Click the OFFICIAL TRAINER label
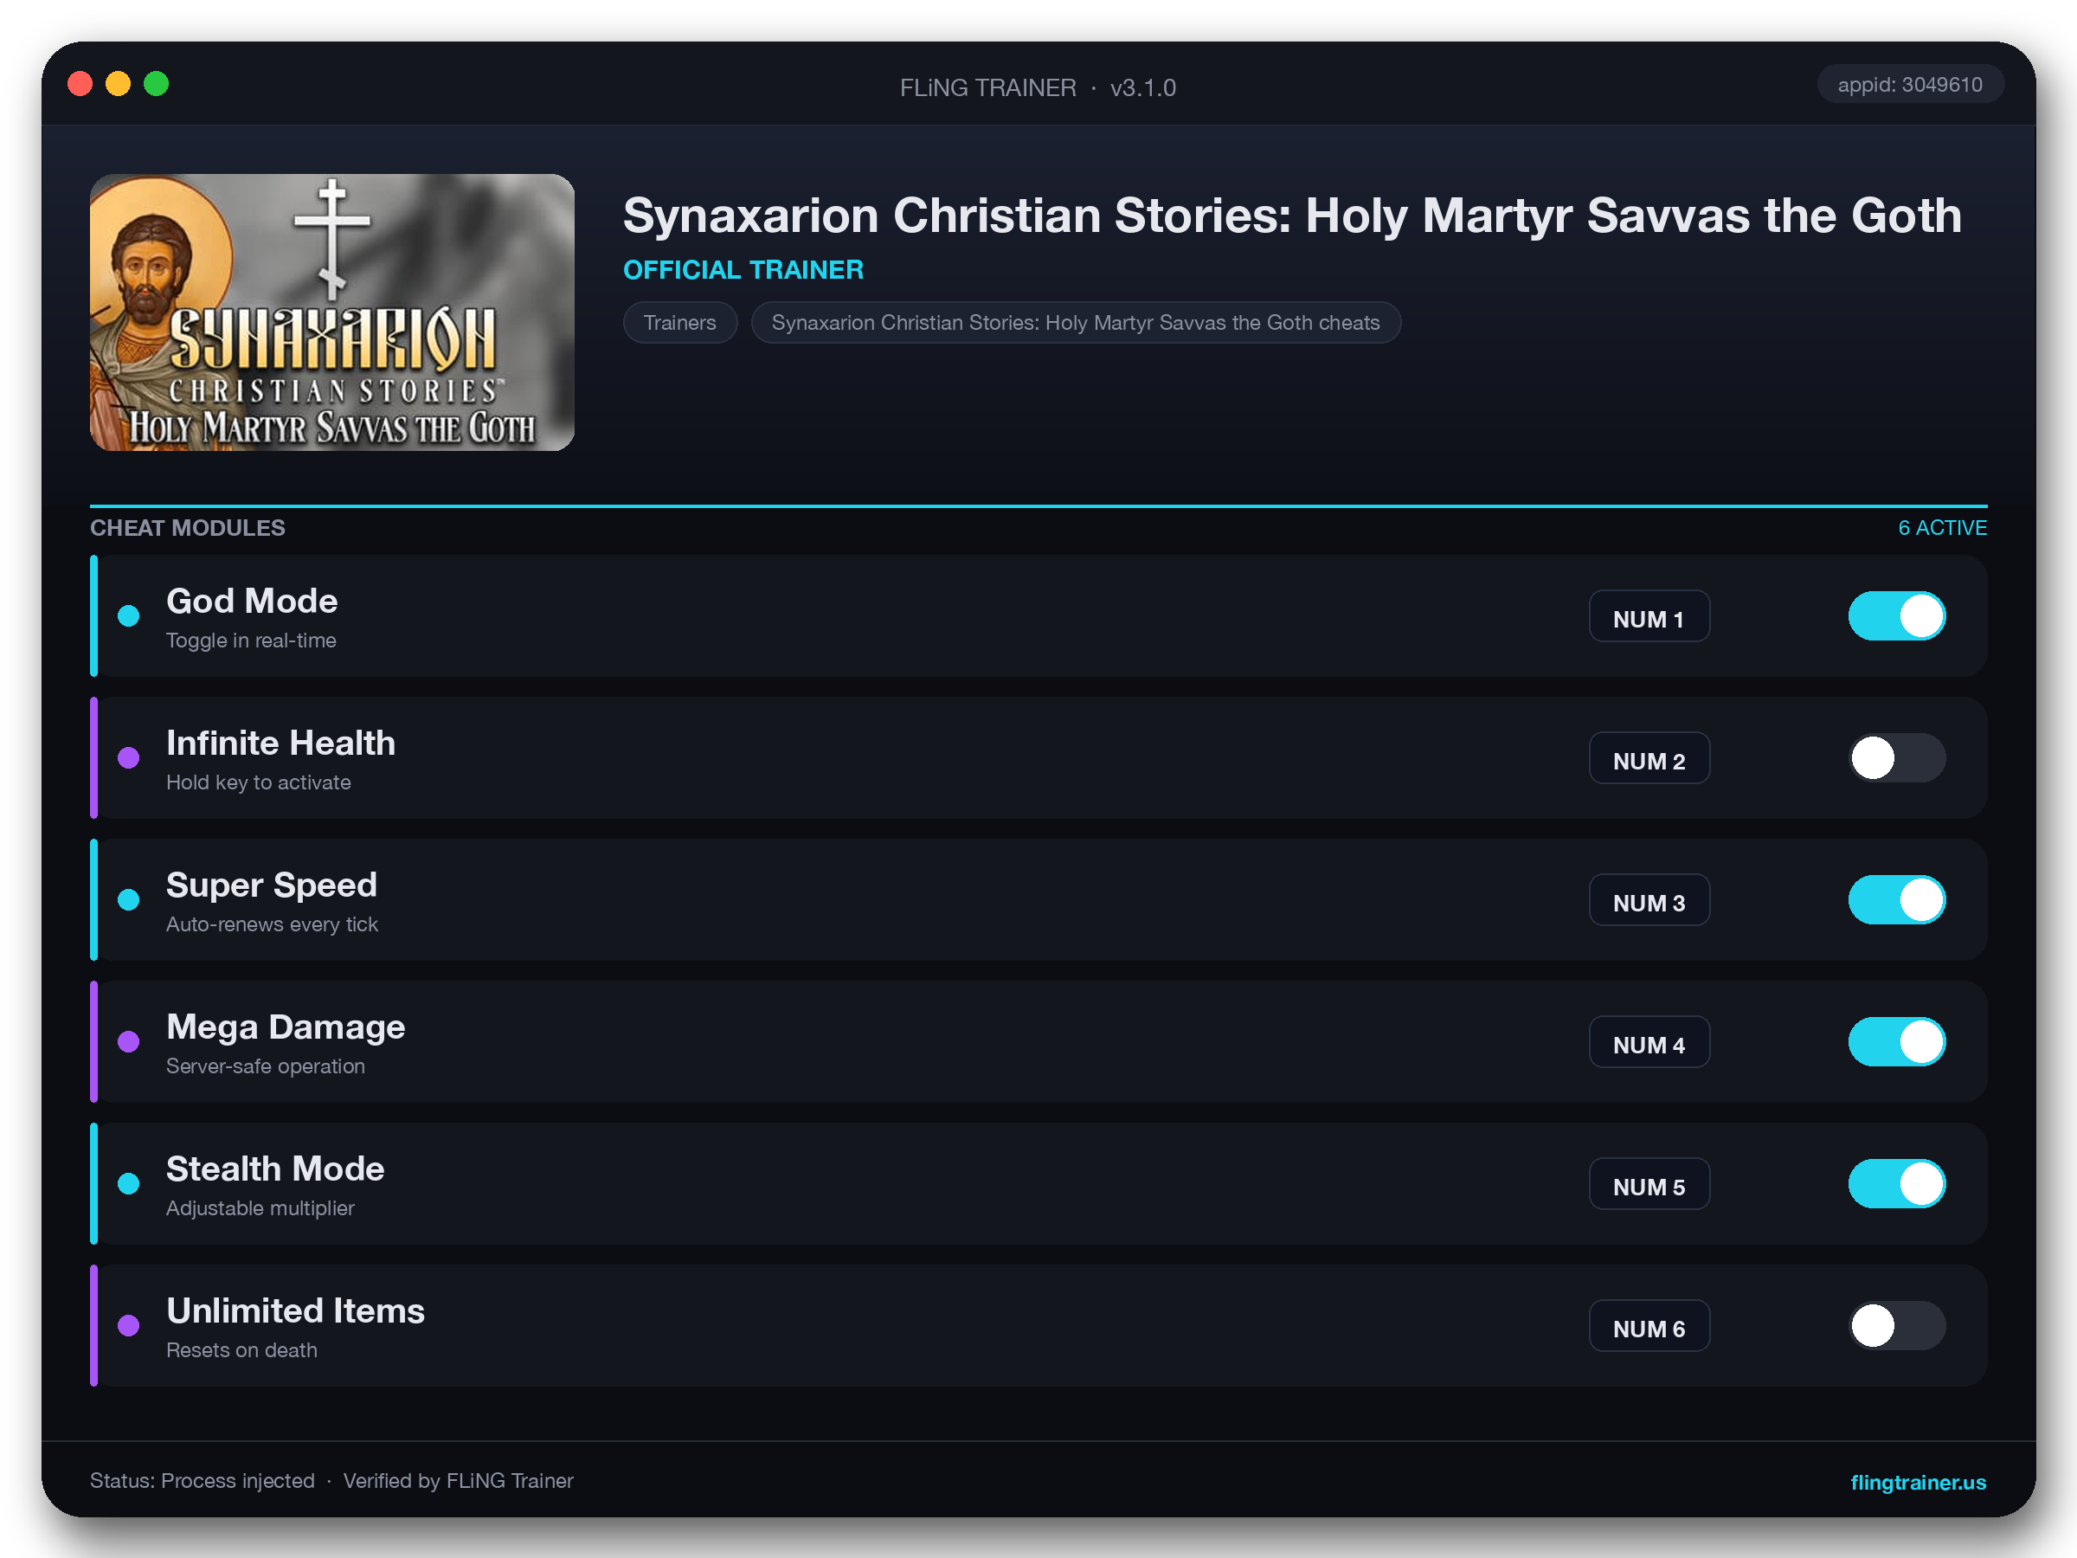The width and height of the screenshot is (2077, 1558). [x=743, y=270]
